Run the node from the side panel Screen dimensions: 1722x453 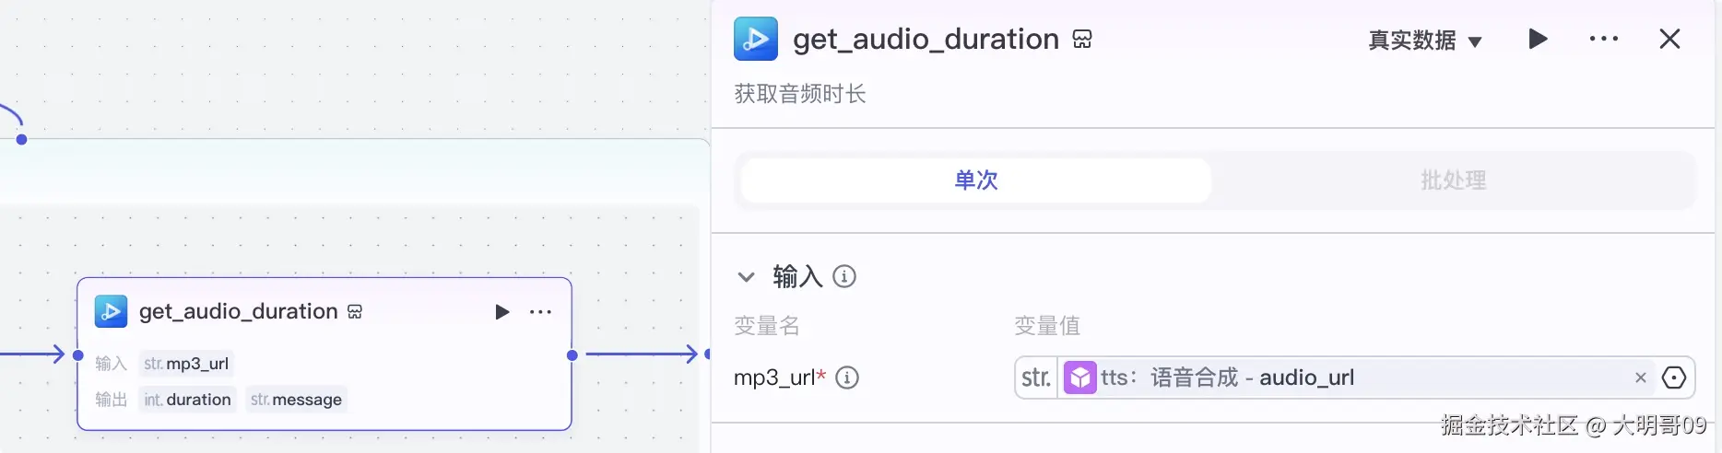(1537, 39)
